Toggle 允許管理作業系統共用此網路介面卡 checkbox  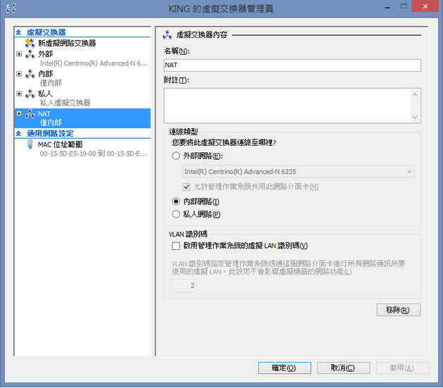(x=186, y=187)
